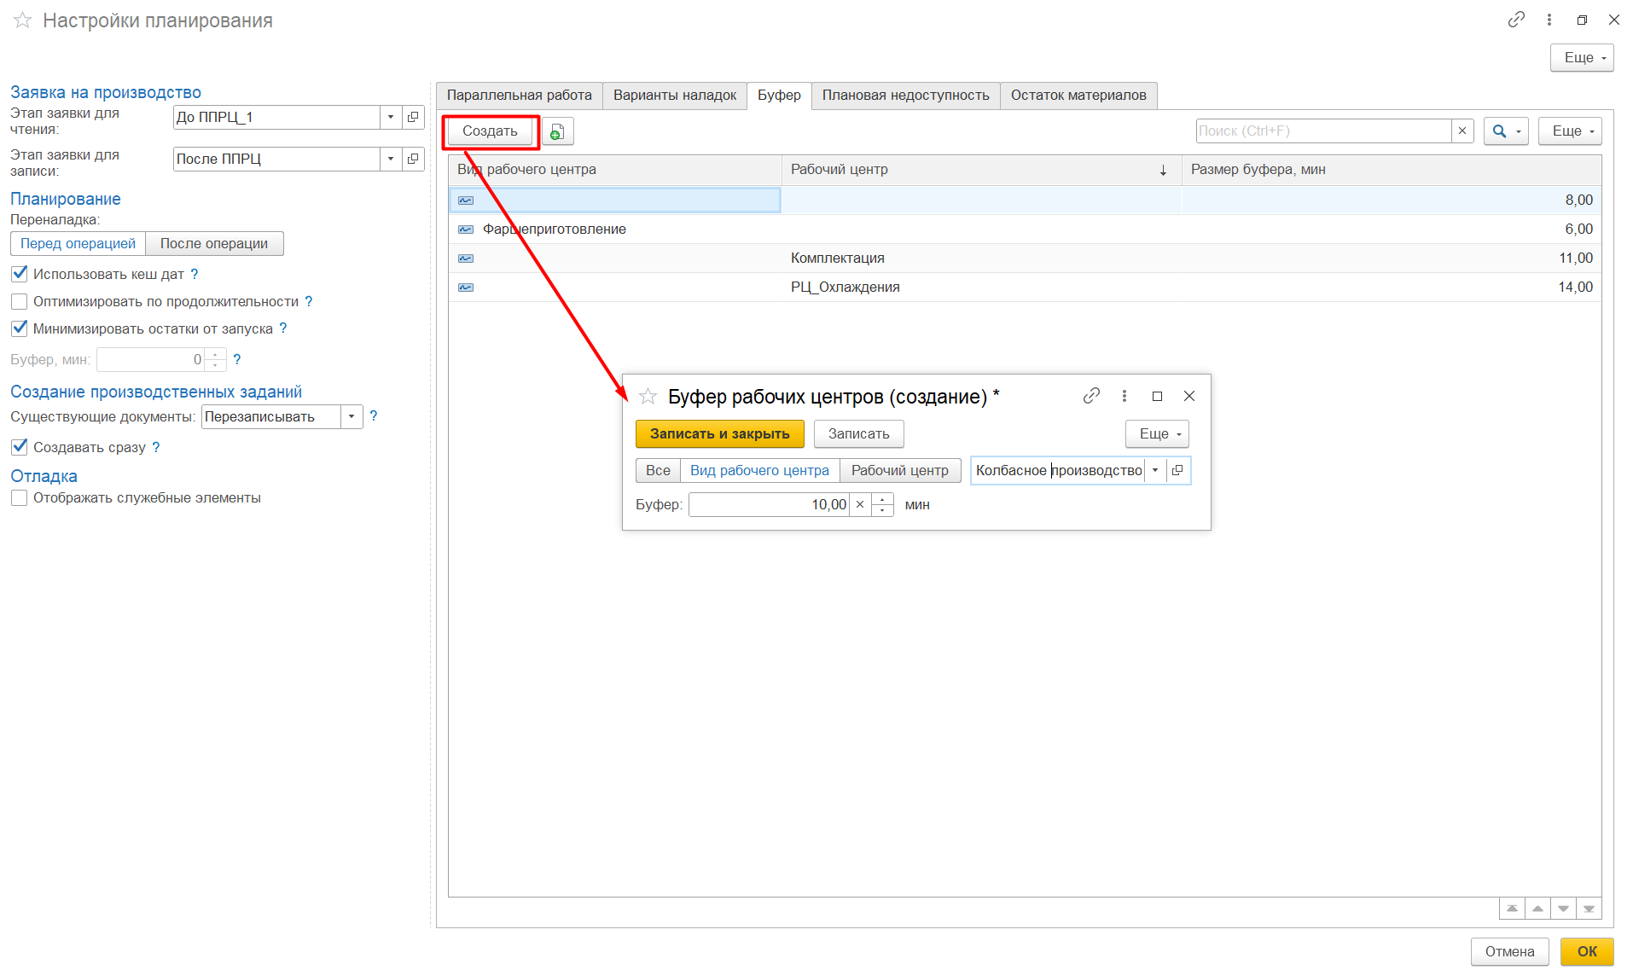Open the Варианты наладок tab
This screenshot has width=1633, height=976.
tap(674, 96)
